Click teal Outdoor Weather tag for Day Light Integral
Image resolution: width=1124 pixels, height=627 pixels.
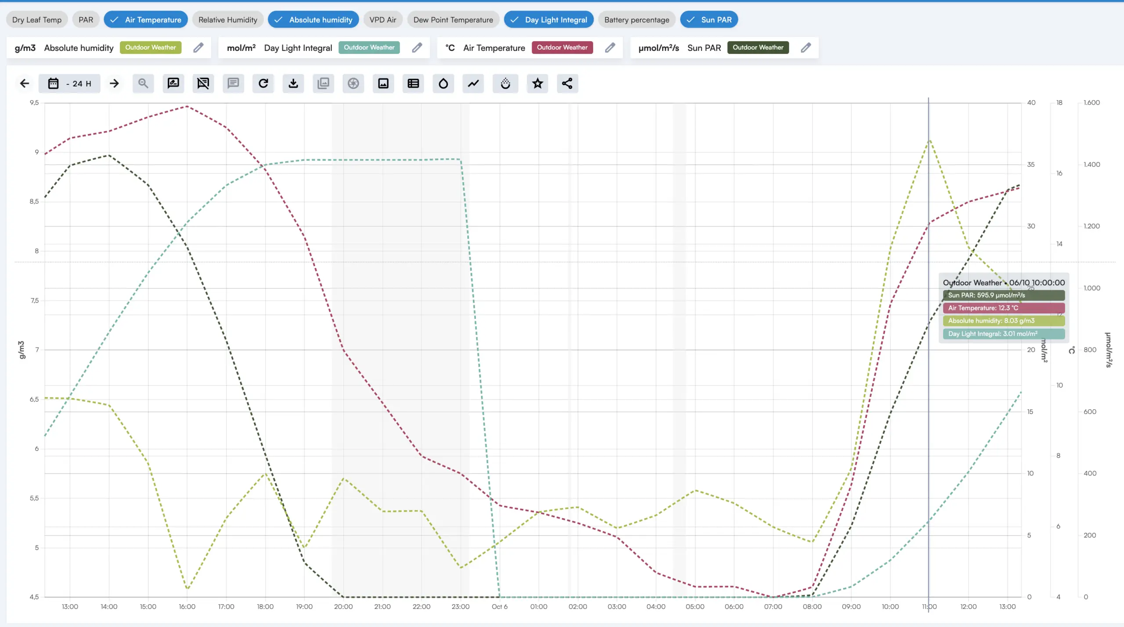(369, 47)
